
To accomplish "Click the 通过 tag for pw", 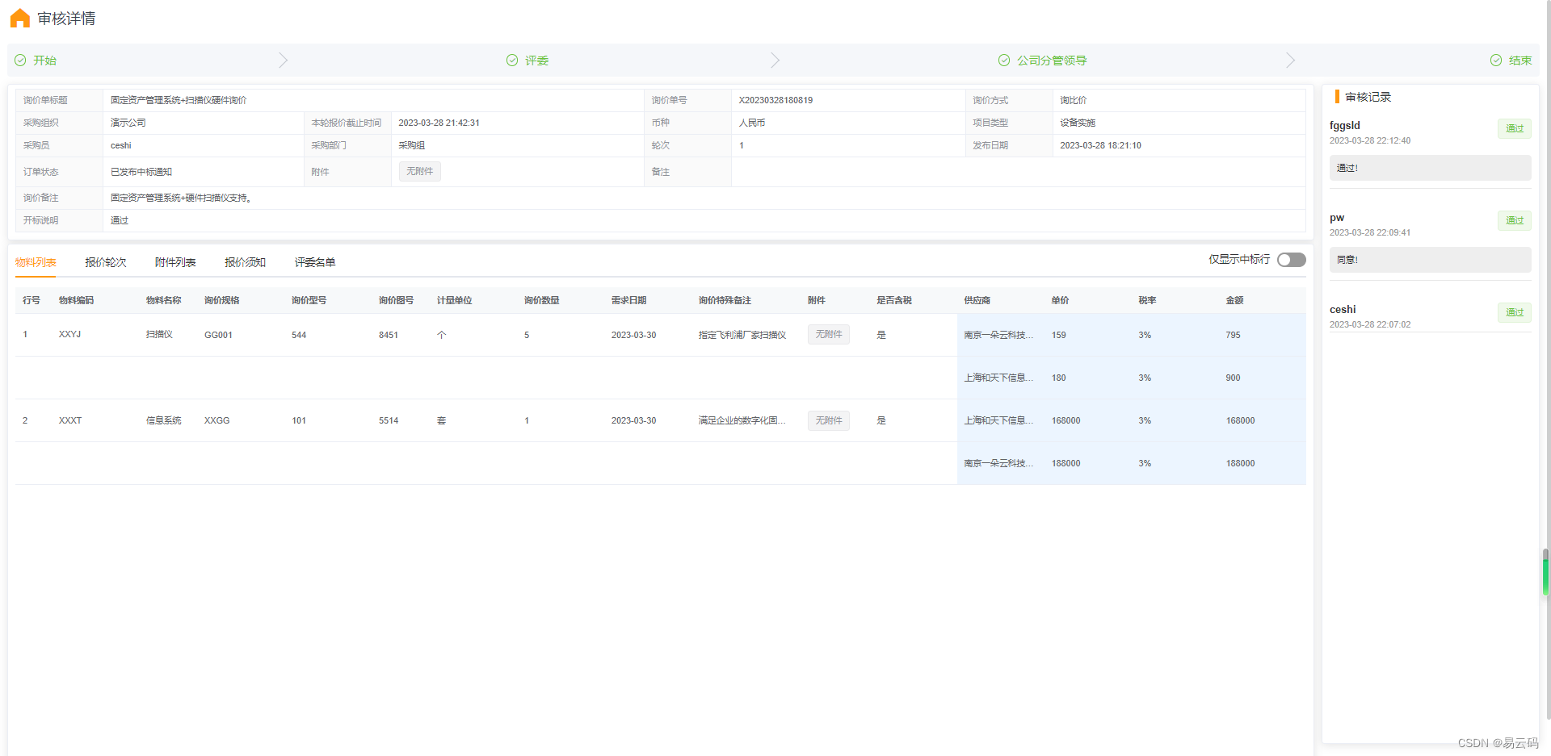I will 1514,220.
